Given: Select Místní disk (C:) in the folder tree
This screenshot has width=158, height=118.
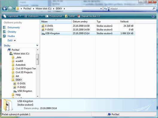Looking at the screenshot, I should tap(21, 54).
